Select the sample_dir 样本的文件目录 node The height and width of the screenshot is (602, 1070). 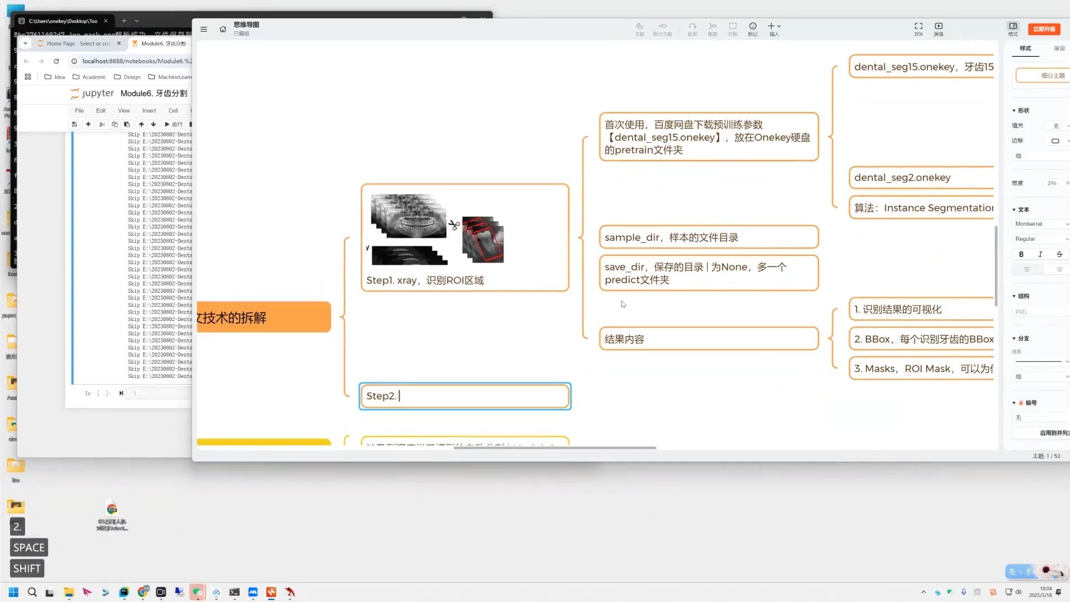pyautogui.click(x=709, y=237)
